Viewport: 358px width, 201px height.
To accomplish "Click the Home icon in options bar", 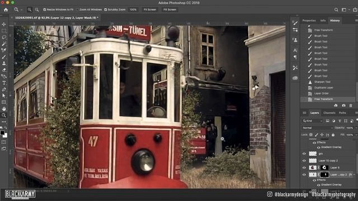I will (x=6, y=9).
